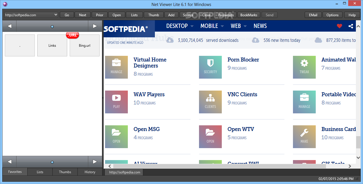Click the scroll down arrow on the vertical scrollbar
363x184 pixels.
pyautogui.click(x=358, y=157)
